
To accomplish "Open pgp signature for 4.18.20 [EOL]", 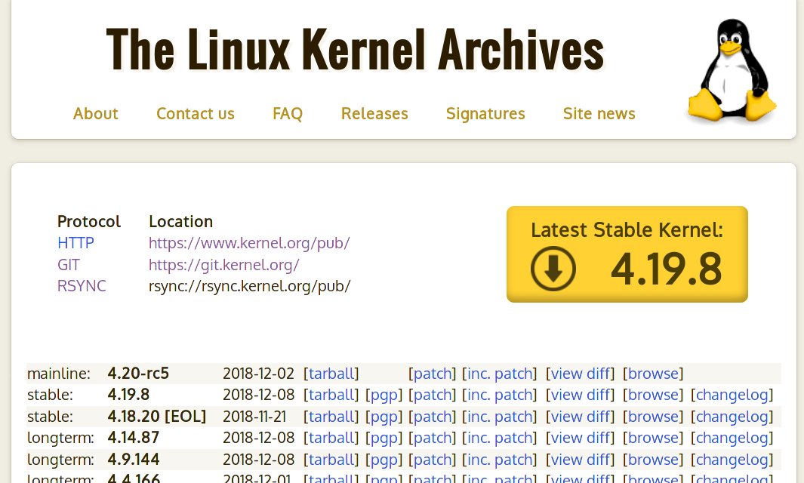I will point(384,417).
